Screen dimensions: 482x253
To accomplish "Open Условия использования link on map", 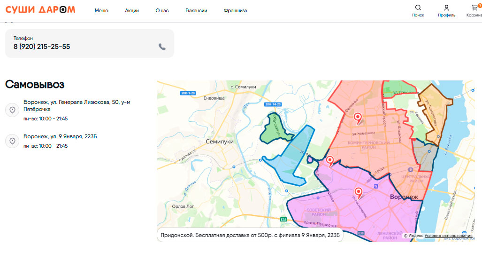I will tap(448, 236).
